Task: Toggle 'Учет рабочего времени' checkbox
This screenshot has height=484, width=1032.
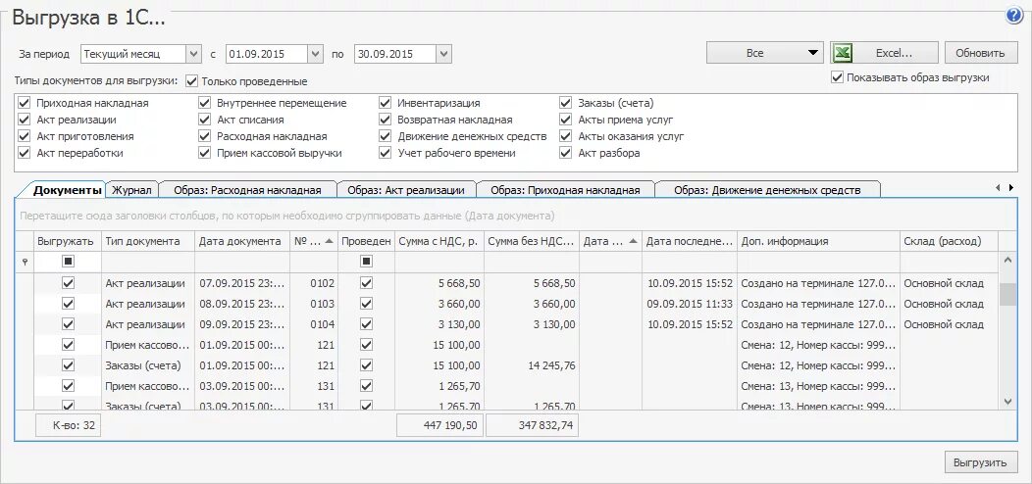Action: pyautogui.click(x=385, y=153)
